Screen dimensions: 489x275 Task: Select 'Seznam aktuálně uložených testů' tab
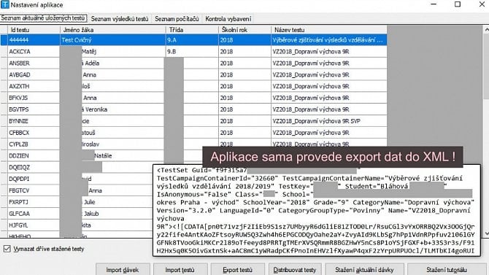[x=43, y=18]
